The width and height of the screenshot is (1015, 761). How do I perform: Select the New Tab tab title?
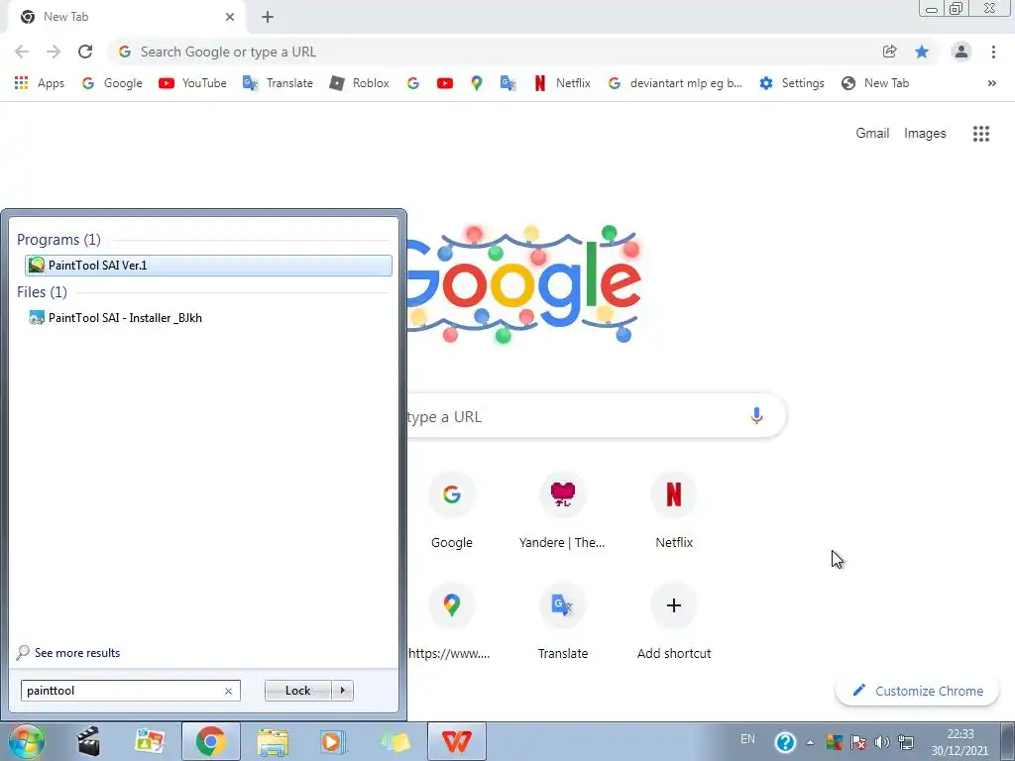pyautogui.click(x=66, y=17)
